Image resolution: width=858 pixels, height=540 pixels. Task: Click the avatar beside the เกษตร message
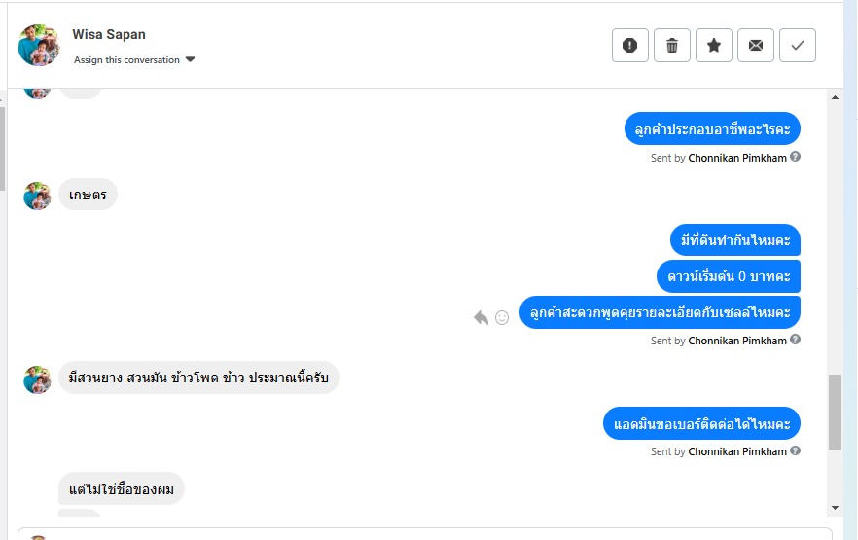(37, 196)
